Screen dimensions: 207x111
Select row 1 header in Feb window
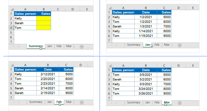(11, 70)
